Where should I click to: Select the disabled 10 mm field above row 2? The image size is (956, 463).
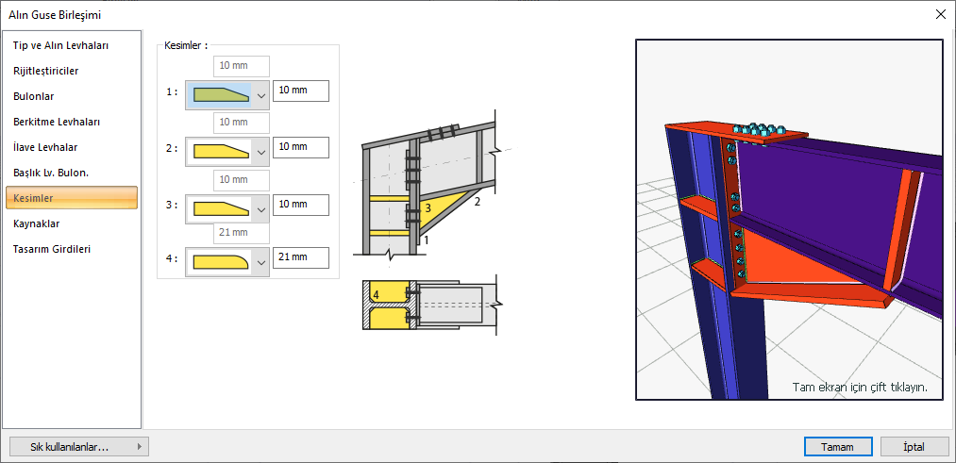(x=242, y=123)
